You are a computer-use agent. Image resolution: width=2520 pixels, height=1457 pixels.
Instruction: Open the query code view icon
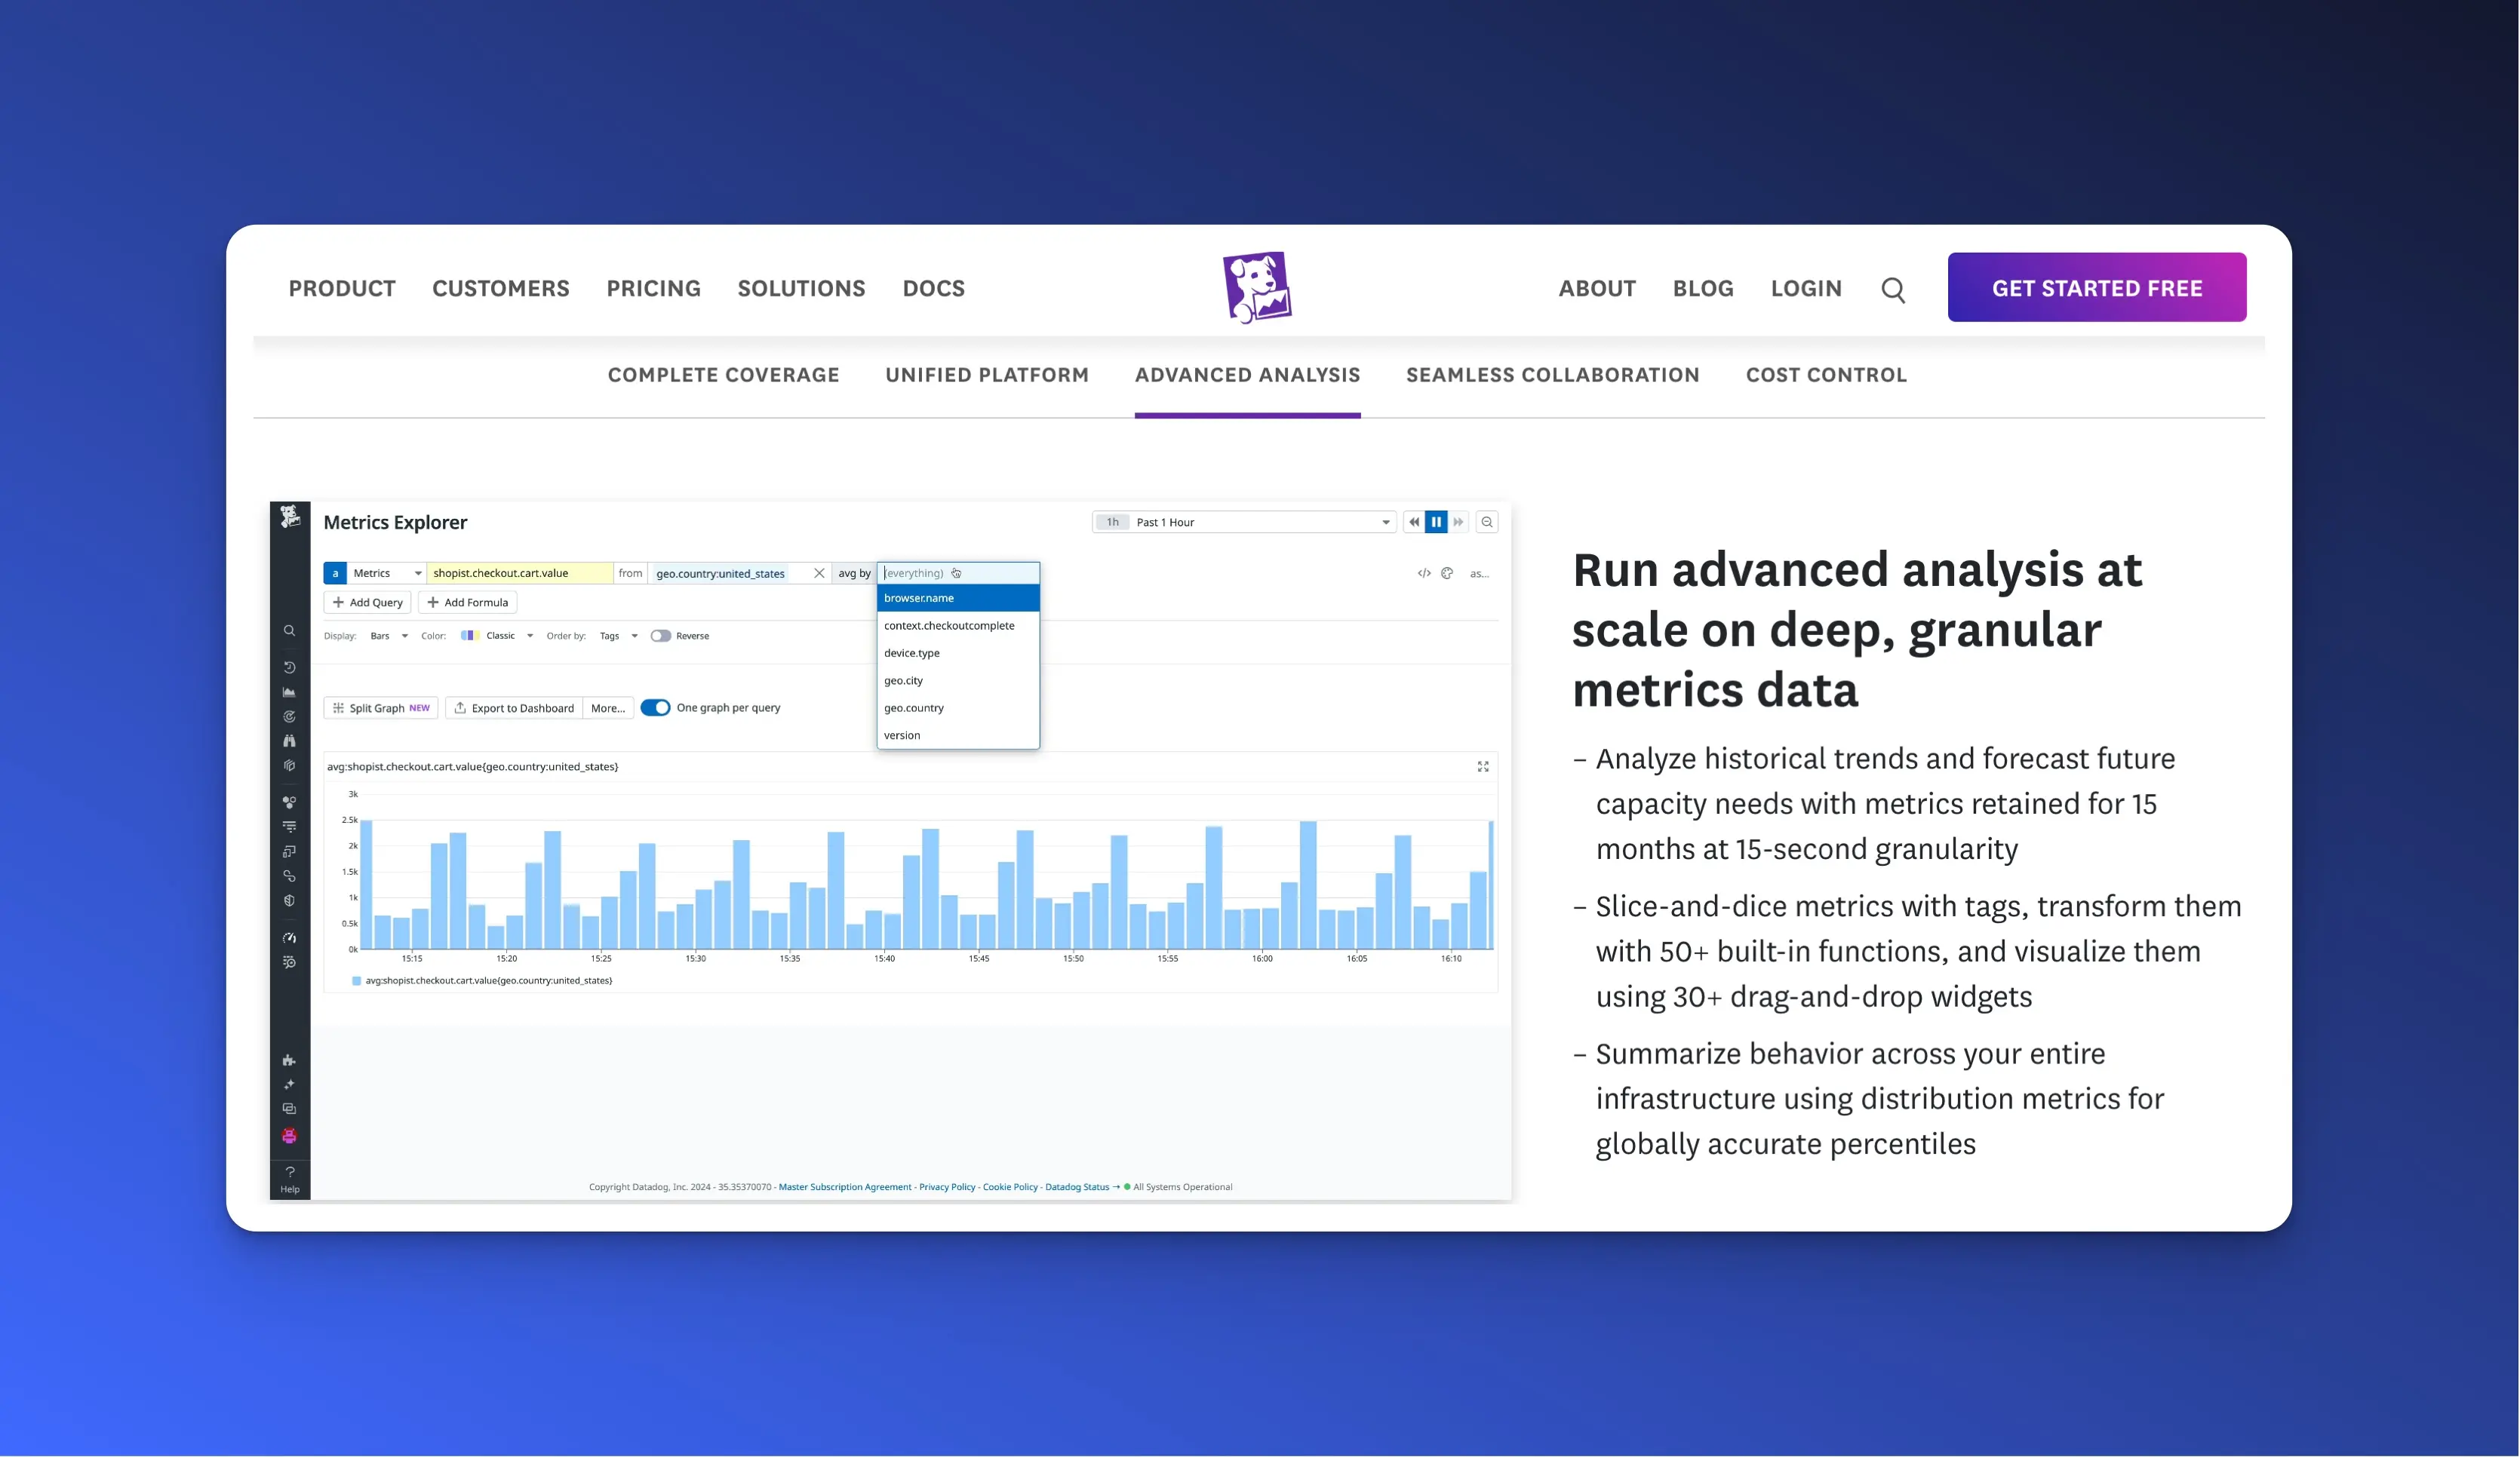tap(1423, 572)
